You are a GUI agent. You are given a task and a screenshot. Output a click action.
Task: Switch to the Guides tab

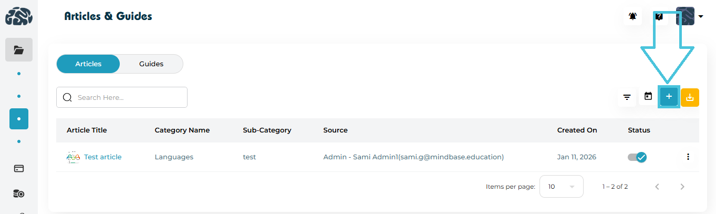(151, 64)
